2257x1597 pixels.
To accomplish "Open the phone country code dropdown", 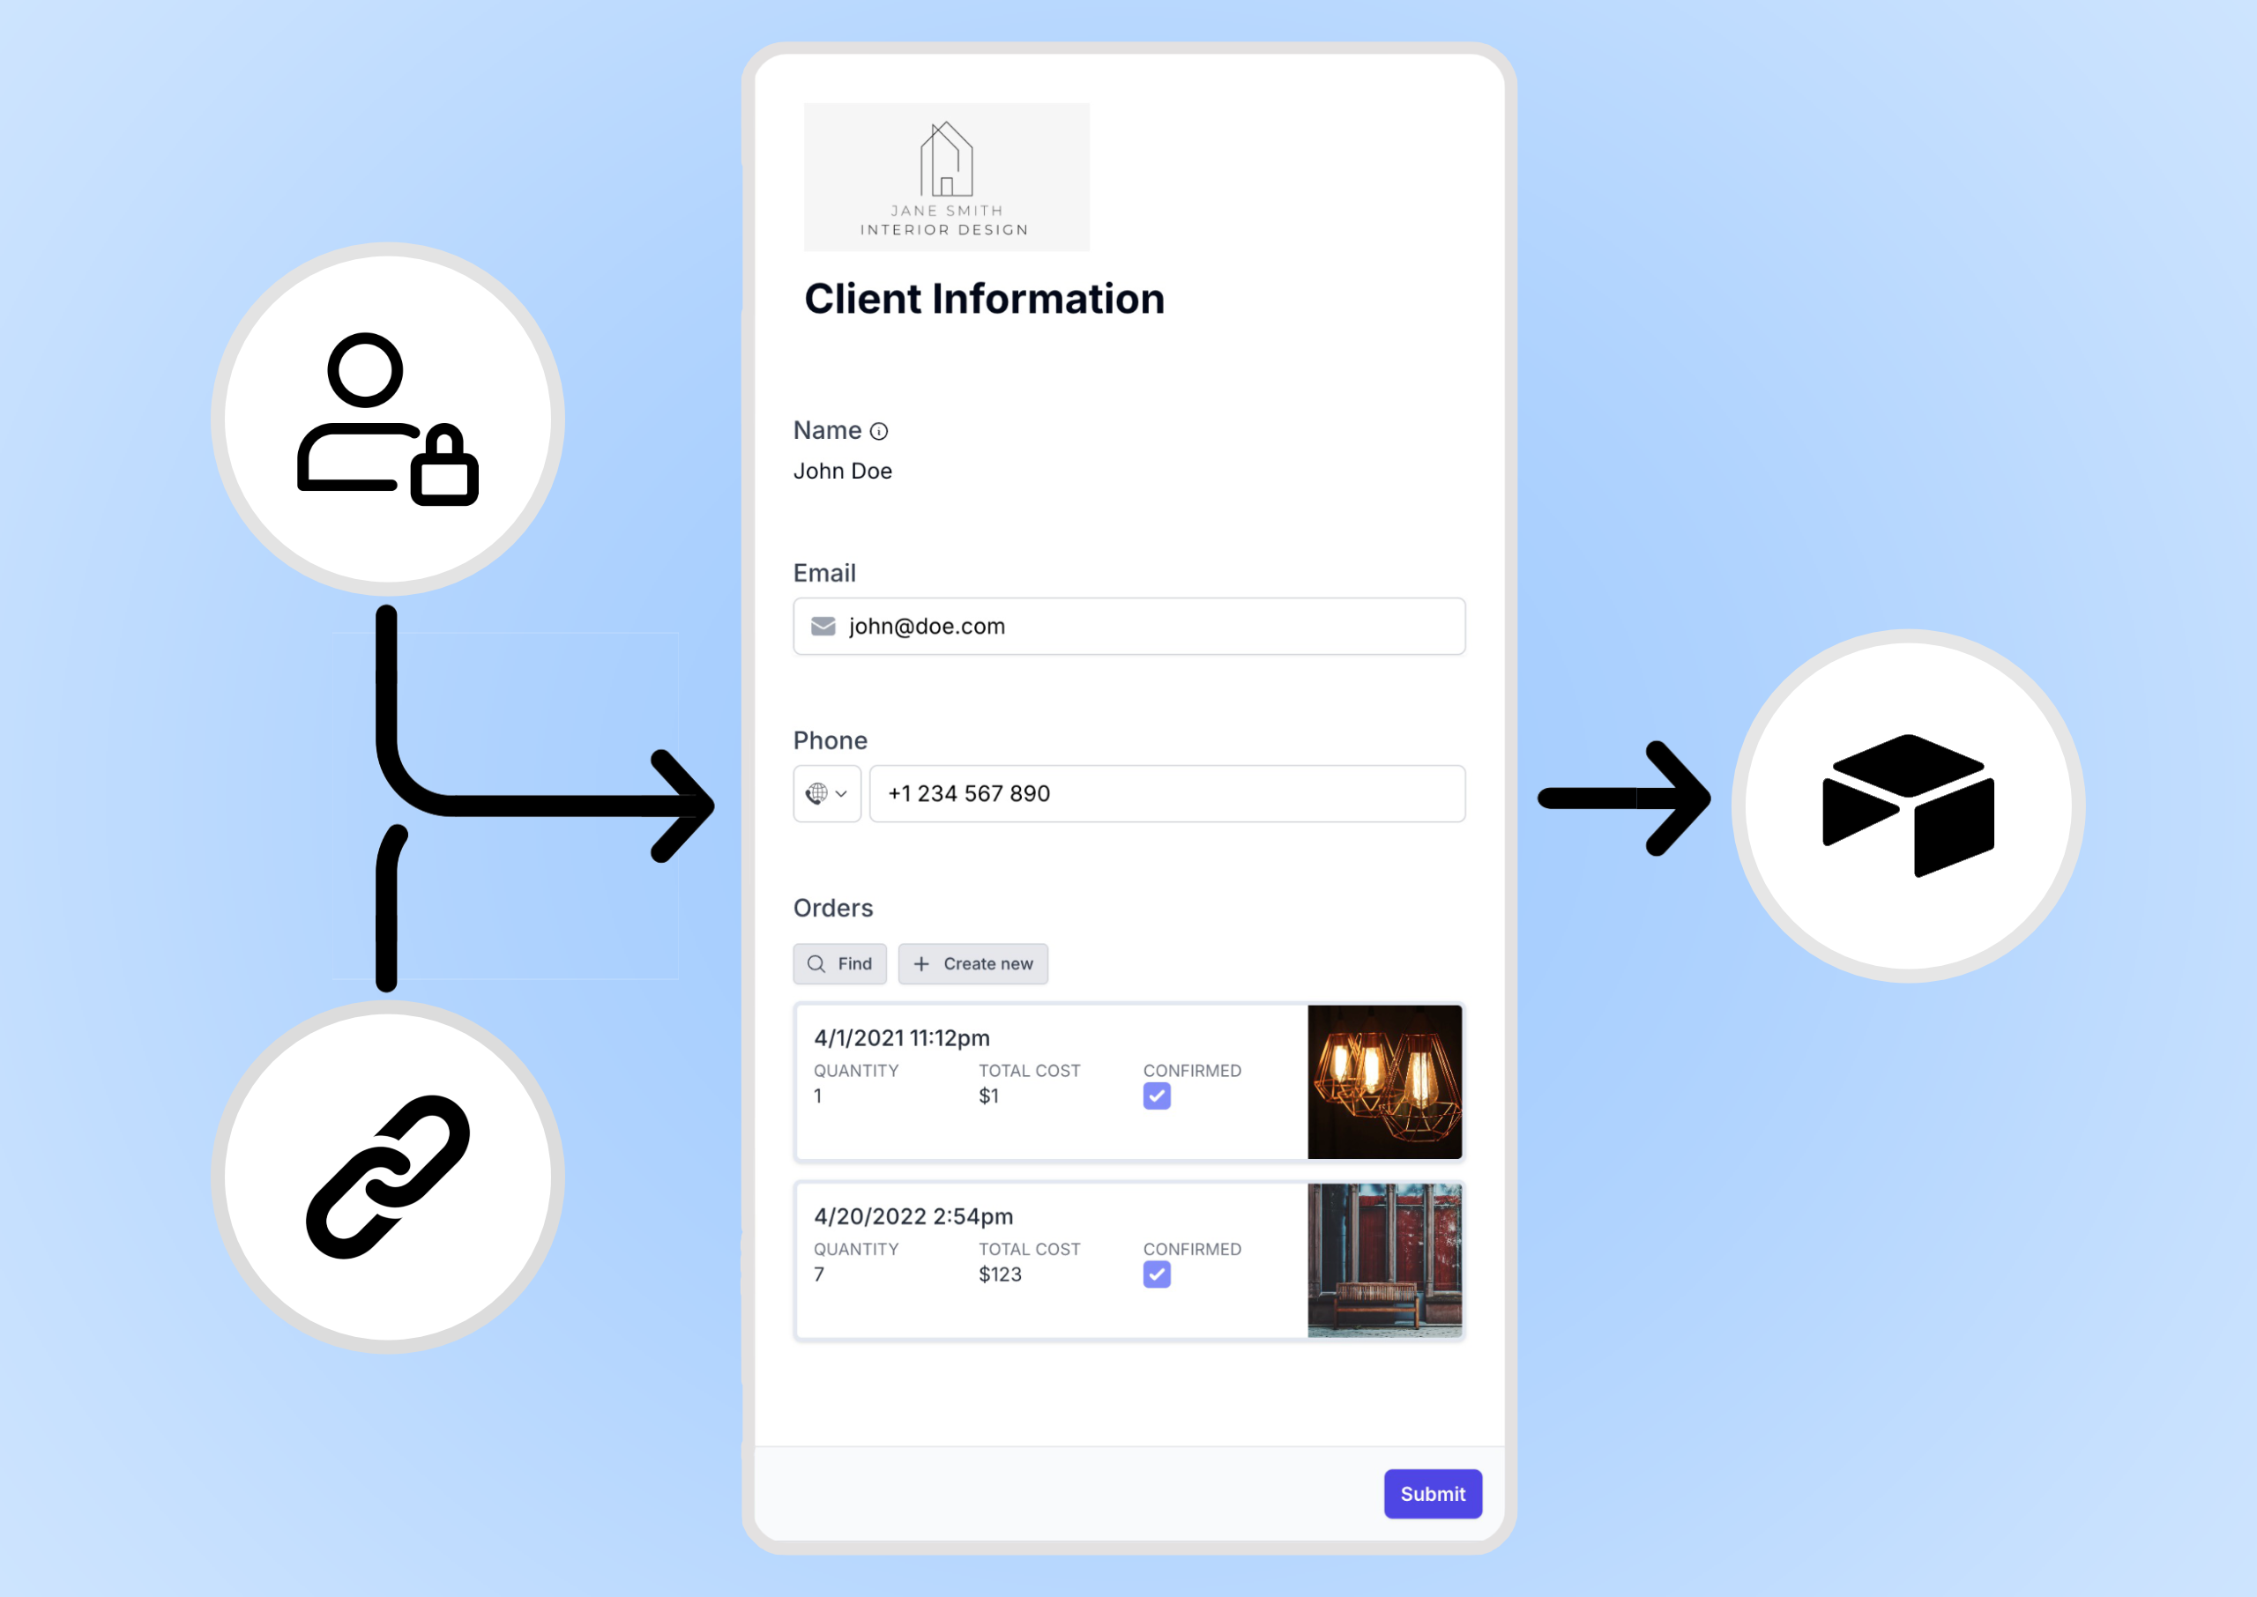I will (827, 793).
